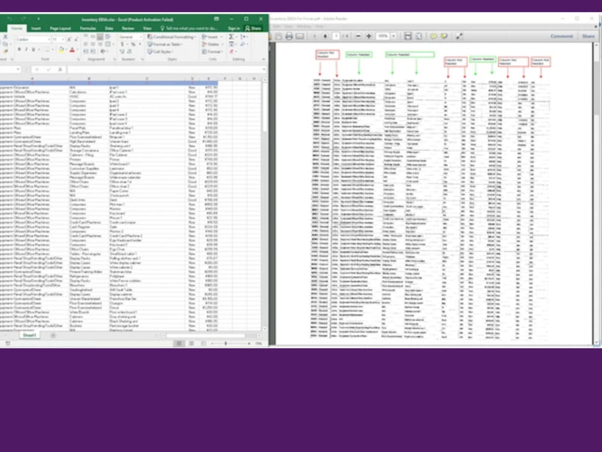Click the page number field in Reader

[x=336, y=36]
